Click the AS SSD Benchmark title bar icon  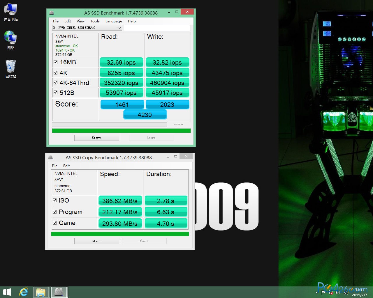coord(52,13)
